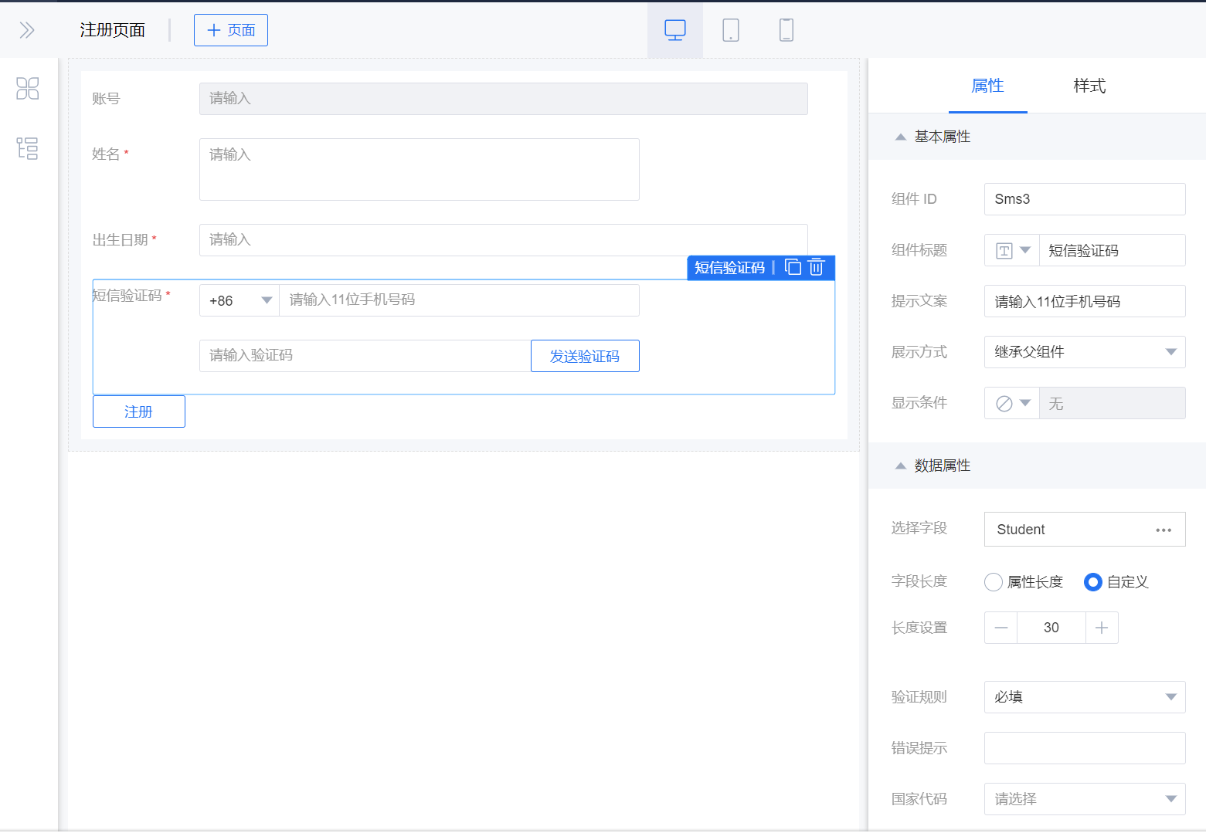Open the components grid panel icon

click(28, 89)
